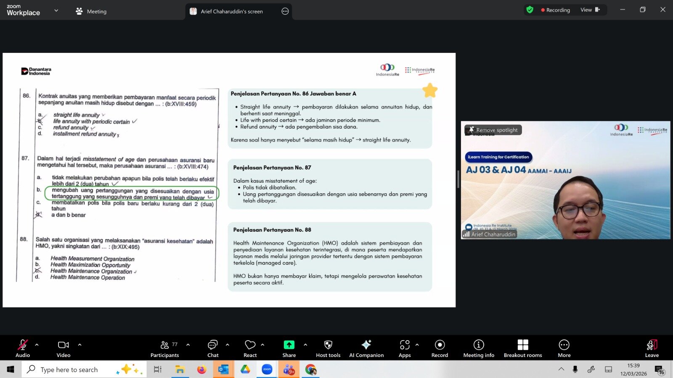Open Zoom Workplace dropdown chevron
Screen dimensions: 673x378
56,10
